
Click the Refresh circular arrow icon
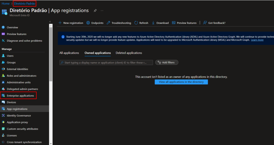coord(136,23)
